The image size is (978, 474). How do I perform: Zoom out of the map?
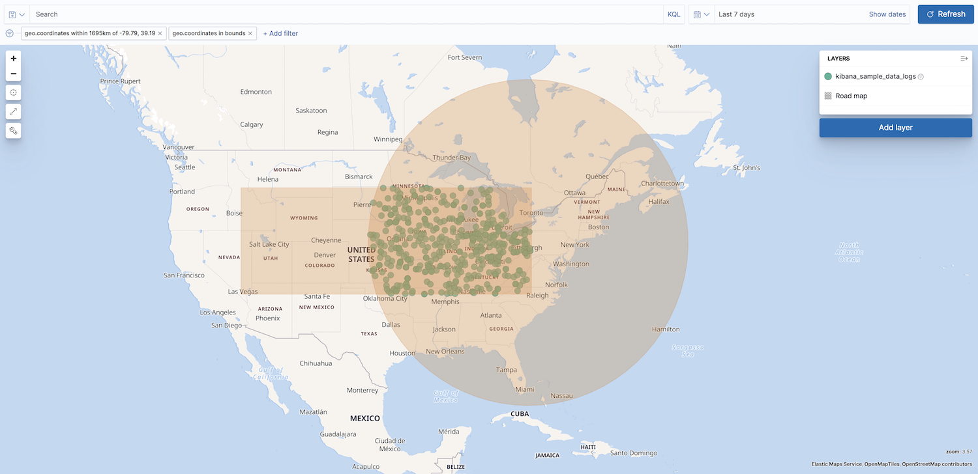click(x=13, y=74)
